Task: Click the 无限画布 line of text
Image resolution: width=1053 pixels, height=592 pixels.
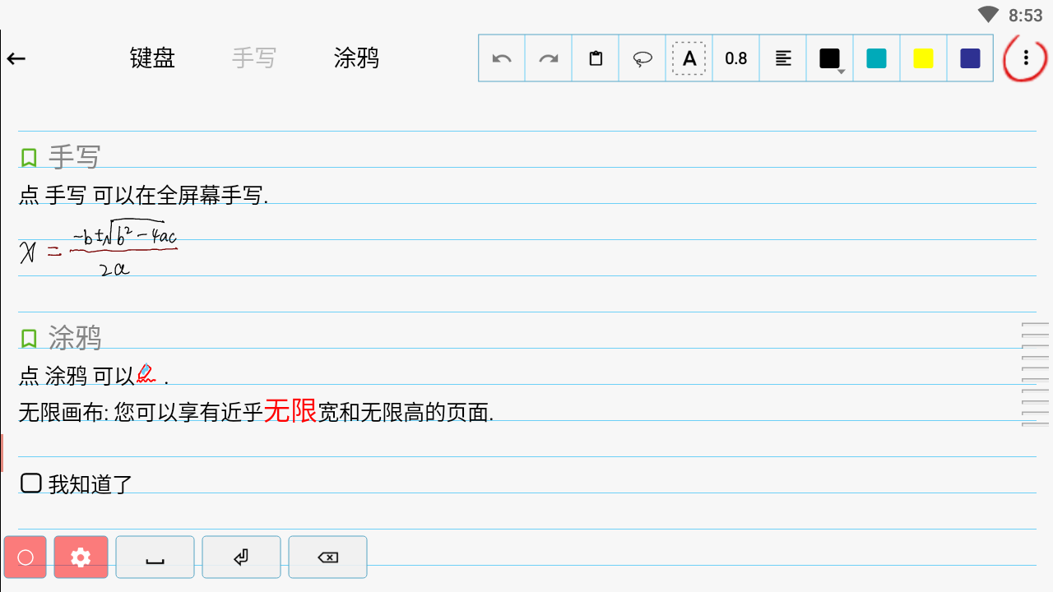Action: click(256, 411)
